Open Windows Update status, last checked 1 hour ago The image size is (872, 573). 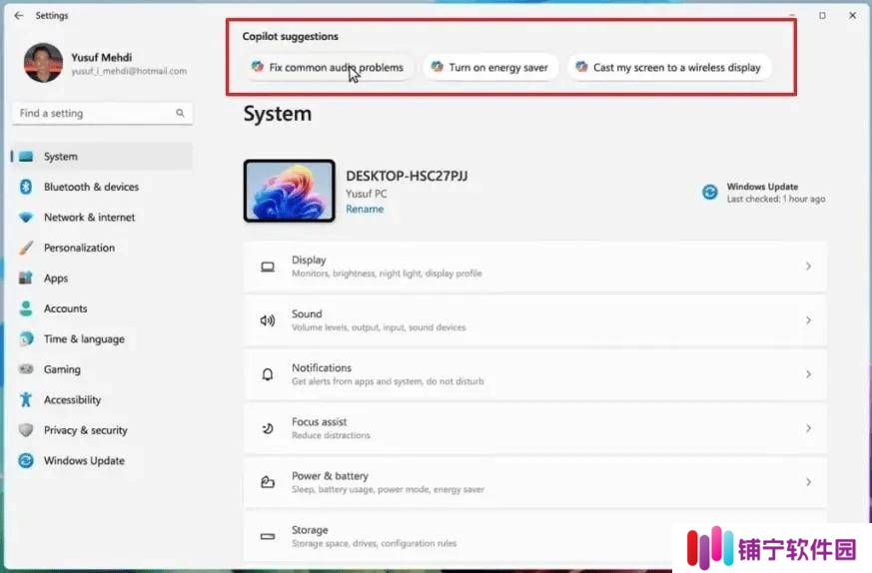coord(764,193)
